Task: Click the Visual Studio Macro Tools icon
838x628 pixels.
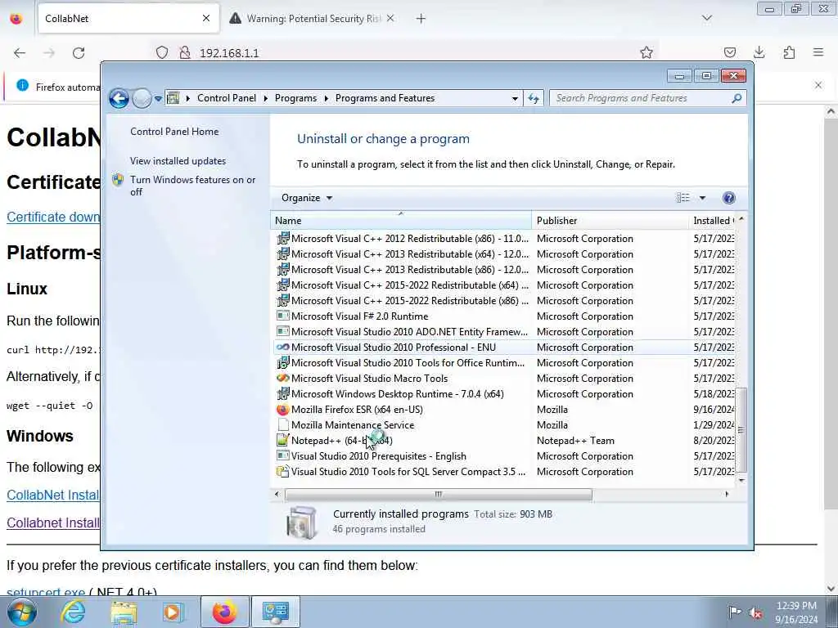Action: coord(282,378)
